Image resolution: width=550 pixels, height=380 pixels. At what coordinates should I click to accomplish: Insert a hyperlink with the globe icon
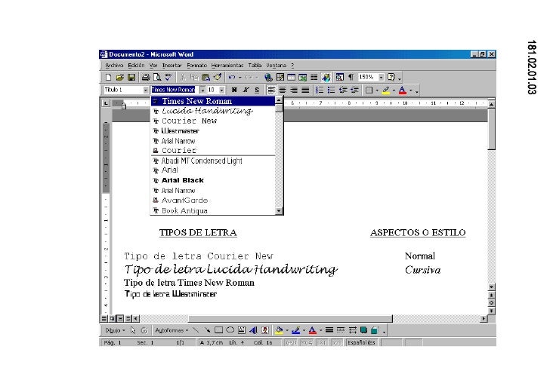tap(269, 78)
